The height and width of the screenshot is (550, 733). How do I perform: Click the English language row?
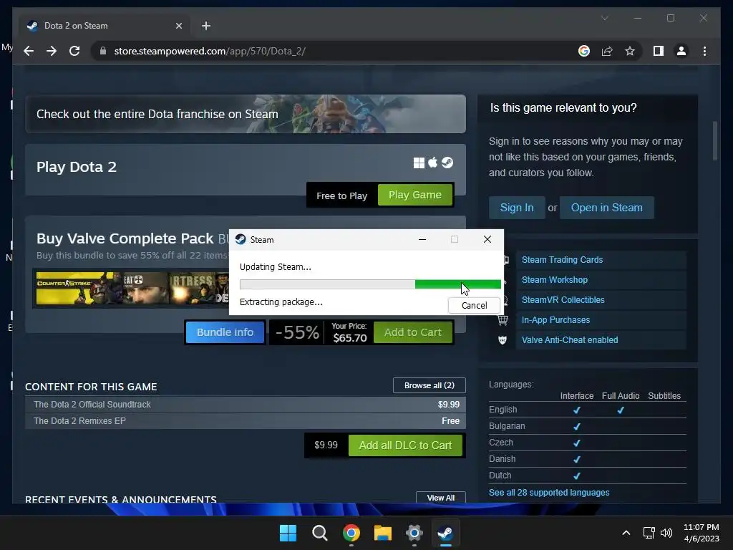(587, 410)
